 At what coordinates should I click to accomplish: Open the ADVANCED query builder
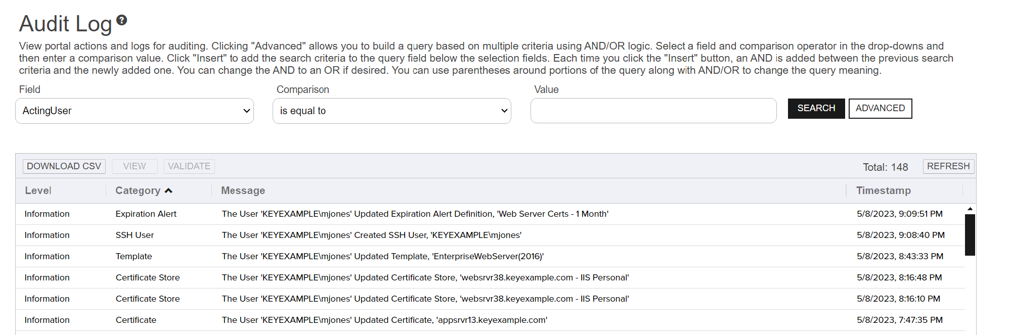880,109
